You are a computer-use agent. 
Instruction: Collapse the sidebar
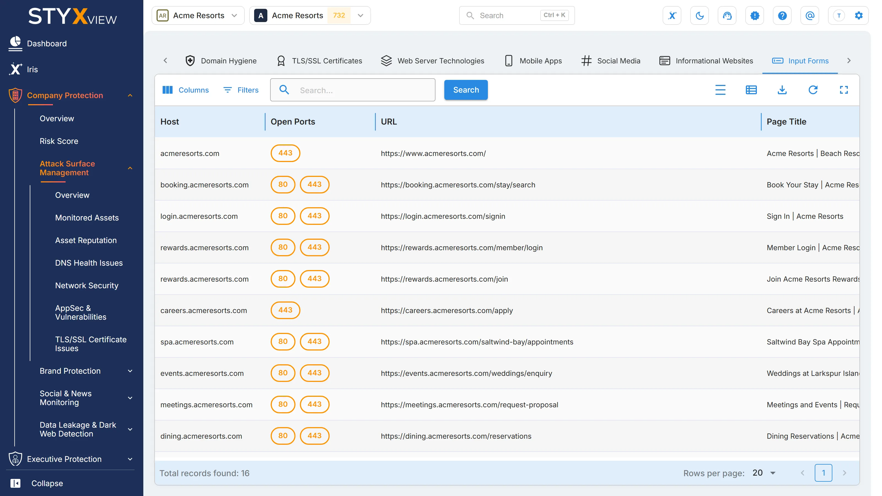click(x=37, y=483)
